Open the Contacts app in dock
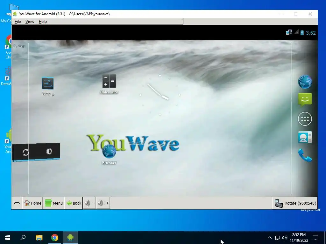326x244 pixels. pyautogui.click(x=305, y=137)
